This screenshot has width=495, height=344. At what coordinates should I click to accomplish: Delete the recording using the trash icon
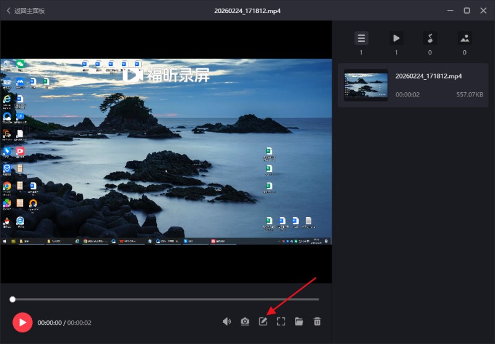click(317, 322)
